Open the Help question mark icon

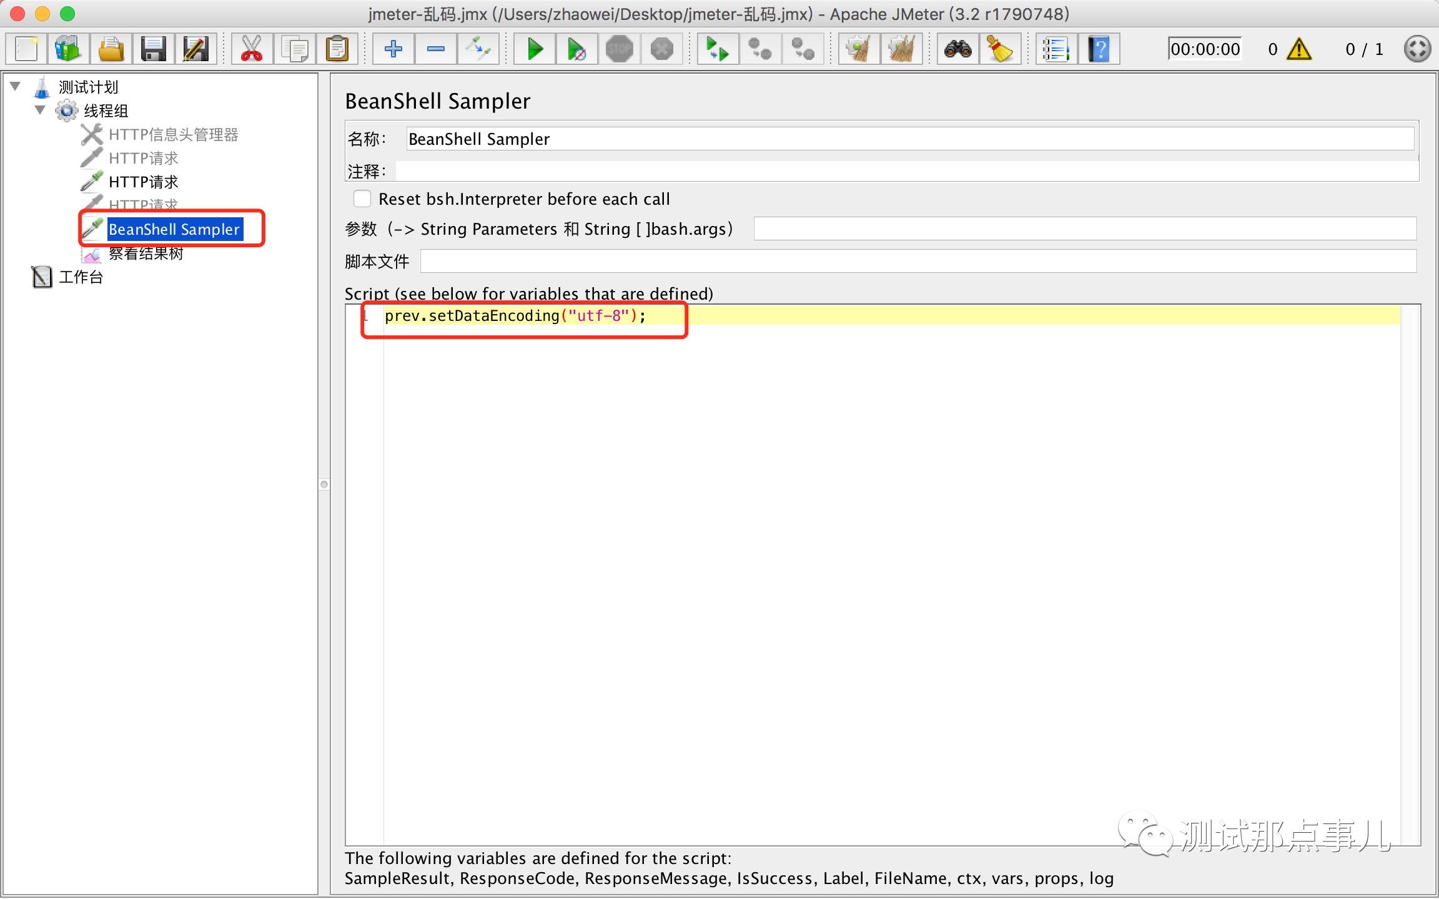(1099, 49)
